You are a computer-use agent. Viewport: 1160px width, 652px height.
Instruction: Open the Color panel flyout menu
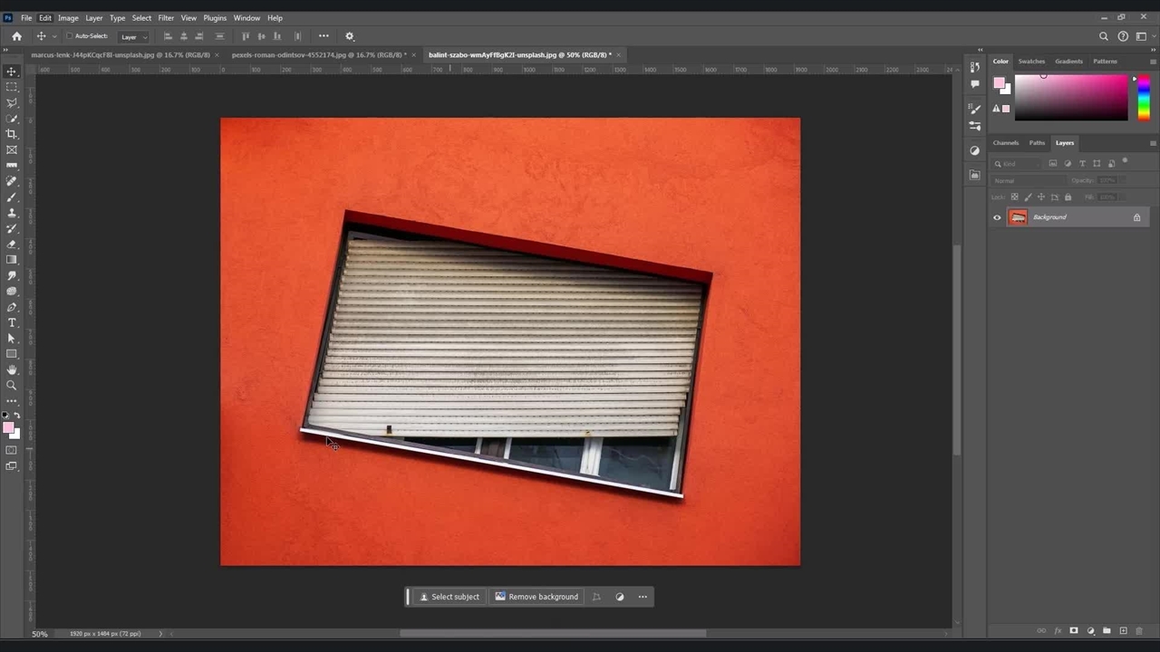(x=1153, y=62)
